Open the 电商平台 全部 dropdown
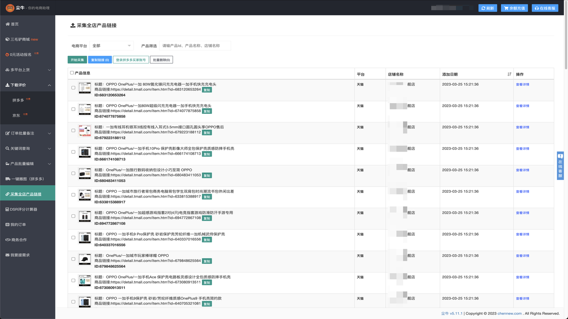 [x=111, y=46]
